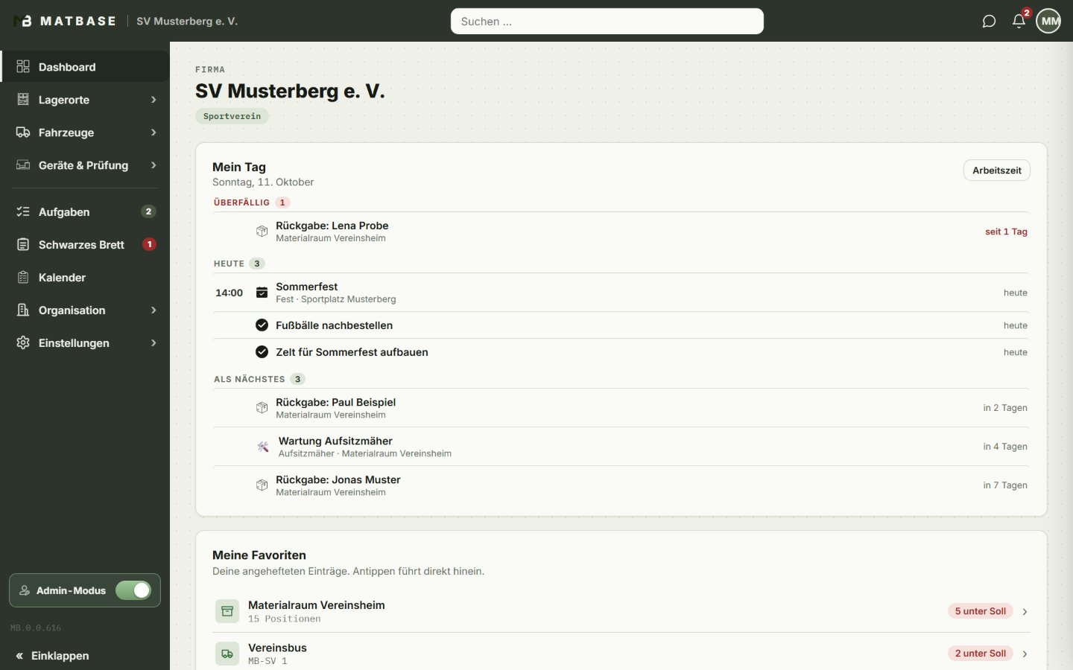1073x670 pixels.
Task: Click the Dashboard sidebar icon
Action: click(23, 67)
